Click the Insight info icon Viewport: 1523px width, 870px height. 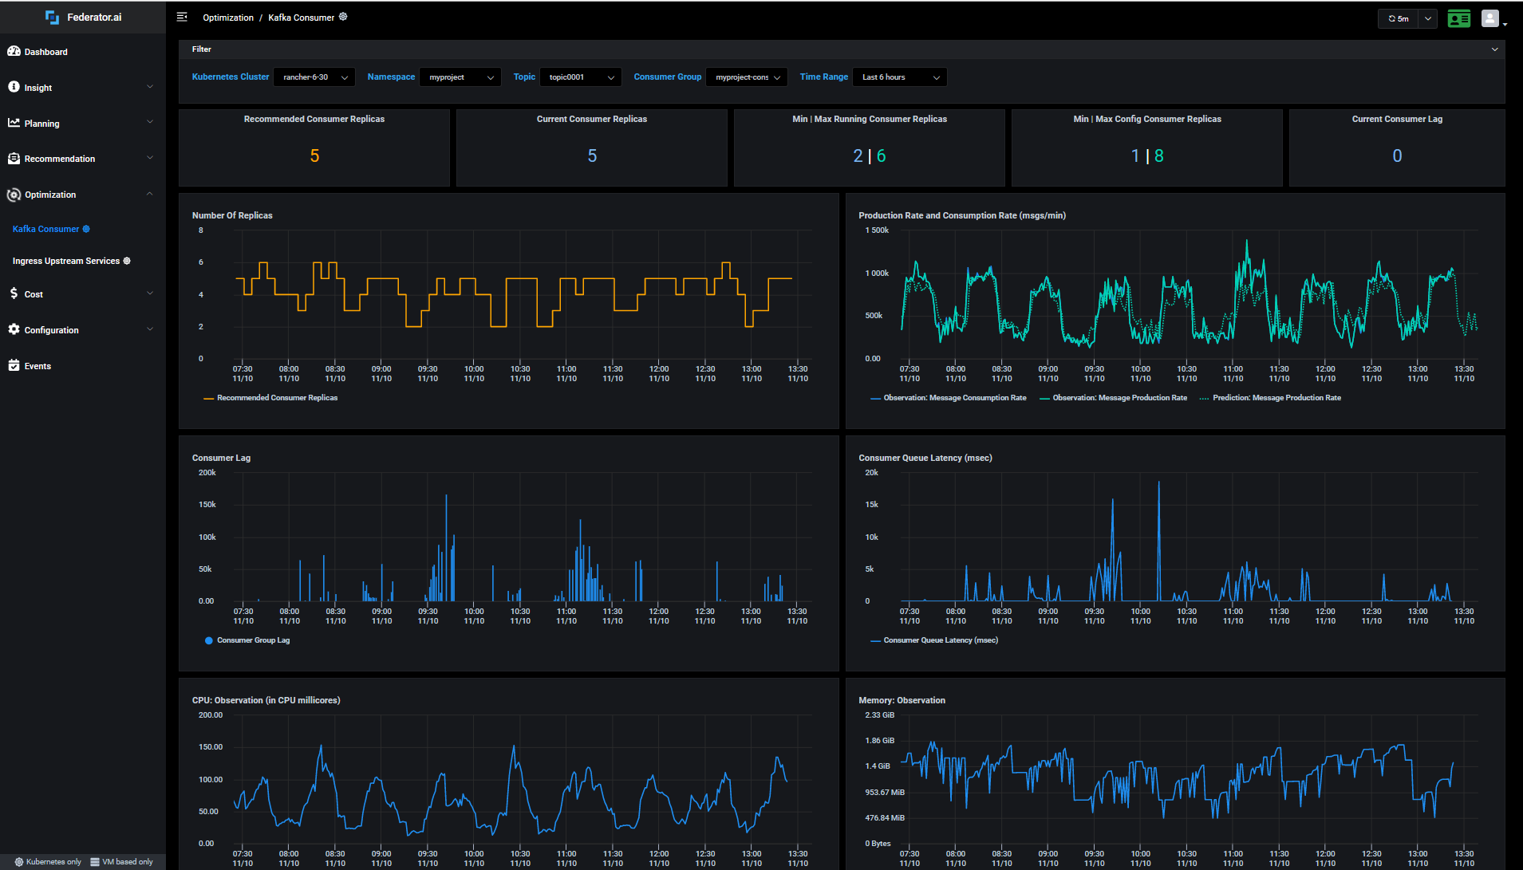click(x=14, y=87)
